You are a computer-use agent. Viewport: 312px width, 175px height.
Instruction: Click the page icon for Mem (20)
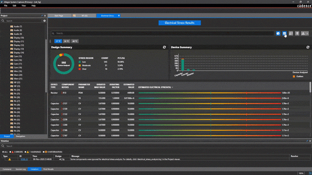click(x=12, y=75)
